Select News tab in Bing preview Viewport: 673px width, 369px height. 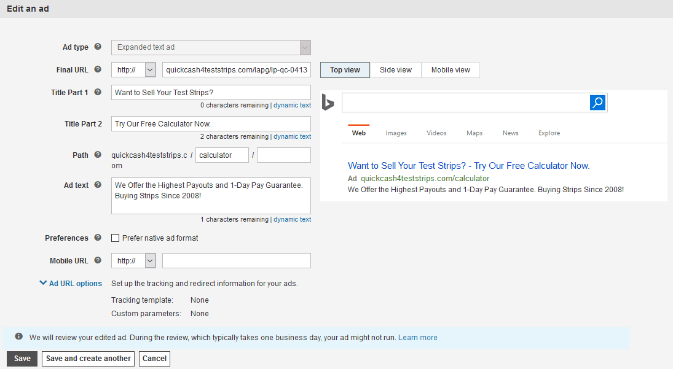[x=510, y=133]
